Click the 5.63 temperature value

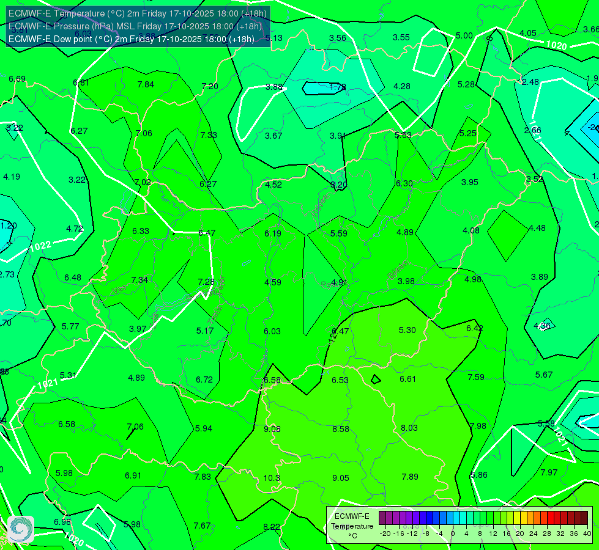[x=403, y=135]
